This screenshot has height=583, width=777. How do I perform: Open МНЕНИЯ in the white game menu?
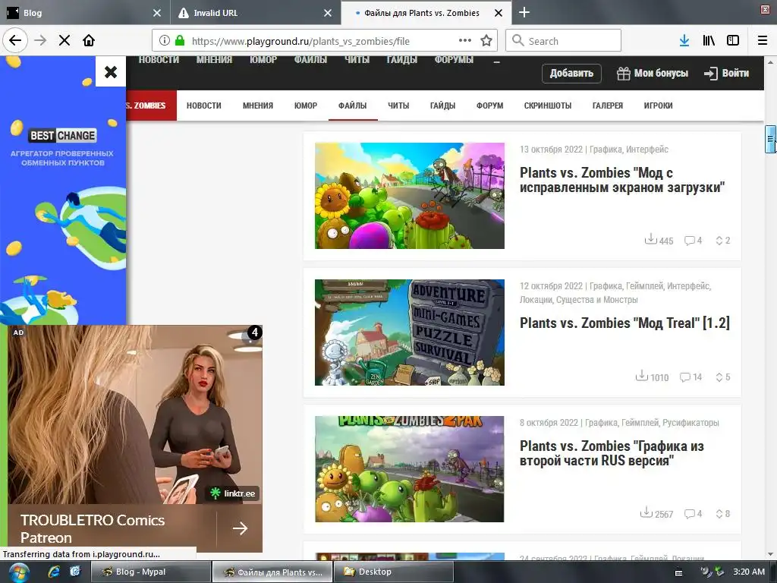[x=258, y=106]
